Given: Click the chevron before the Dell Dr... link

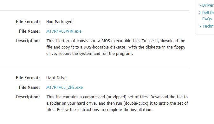Looking at the screenshot, I should tap(200, 13).
